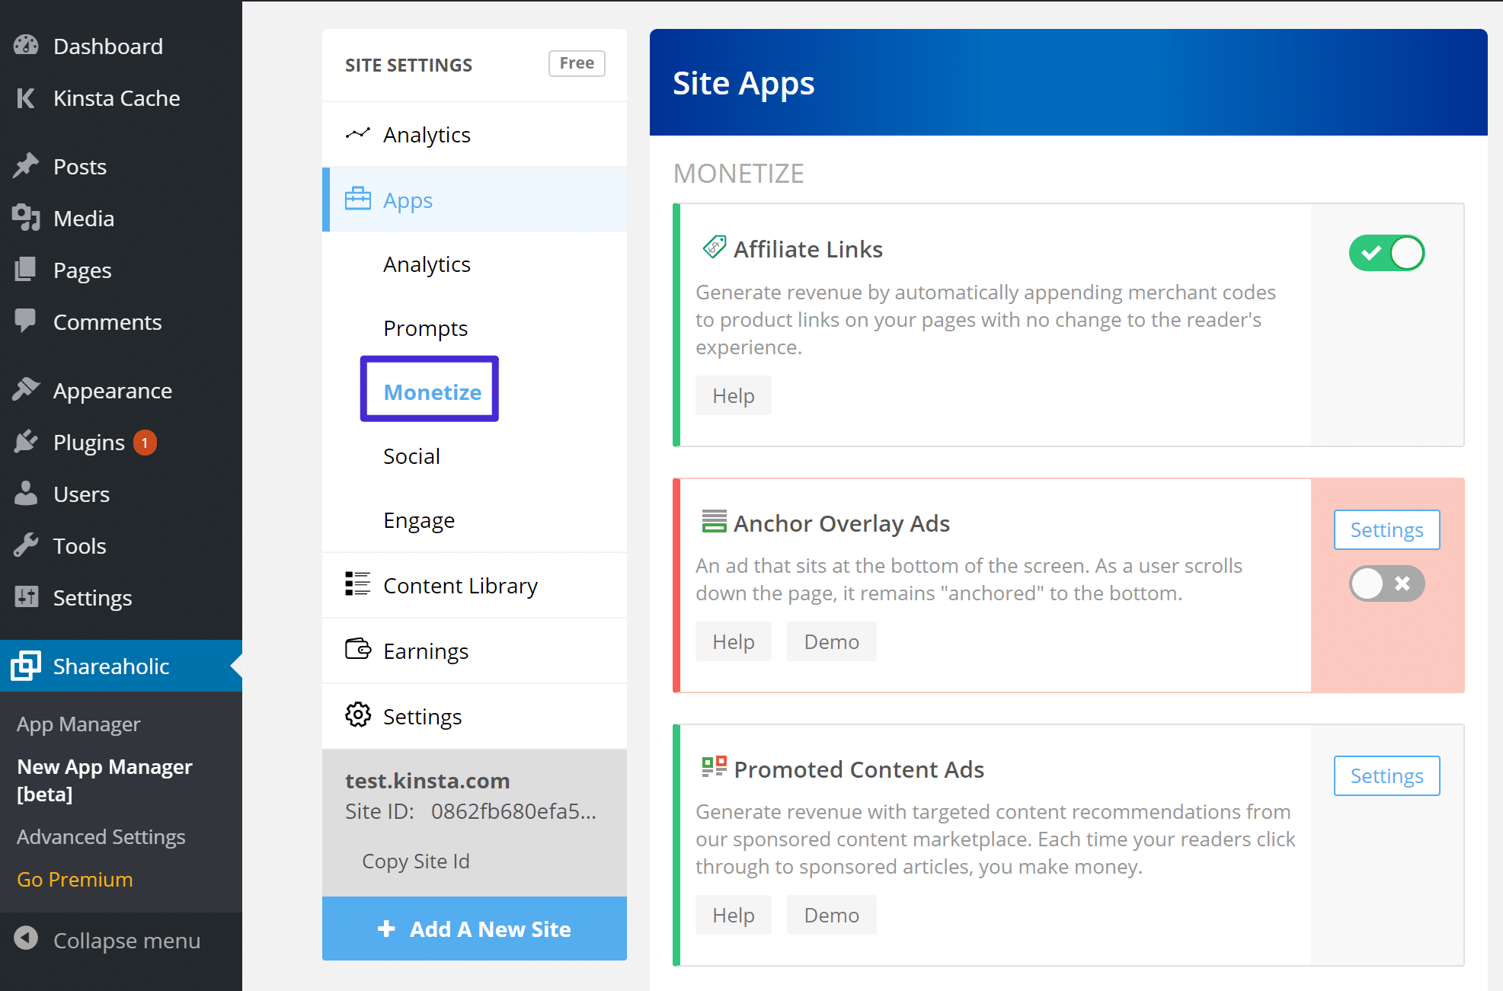Disable the Anchor Overlay Ads X toggle
Image resolution: width=1503 pixels, height=991 pixels.
pyautogui.click(x=1386, y=583)
